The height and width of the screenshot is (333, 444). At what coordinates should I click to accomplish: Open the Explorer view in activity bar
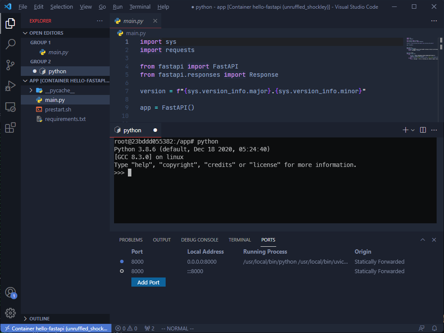pos(10,23)
